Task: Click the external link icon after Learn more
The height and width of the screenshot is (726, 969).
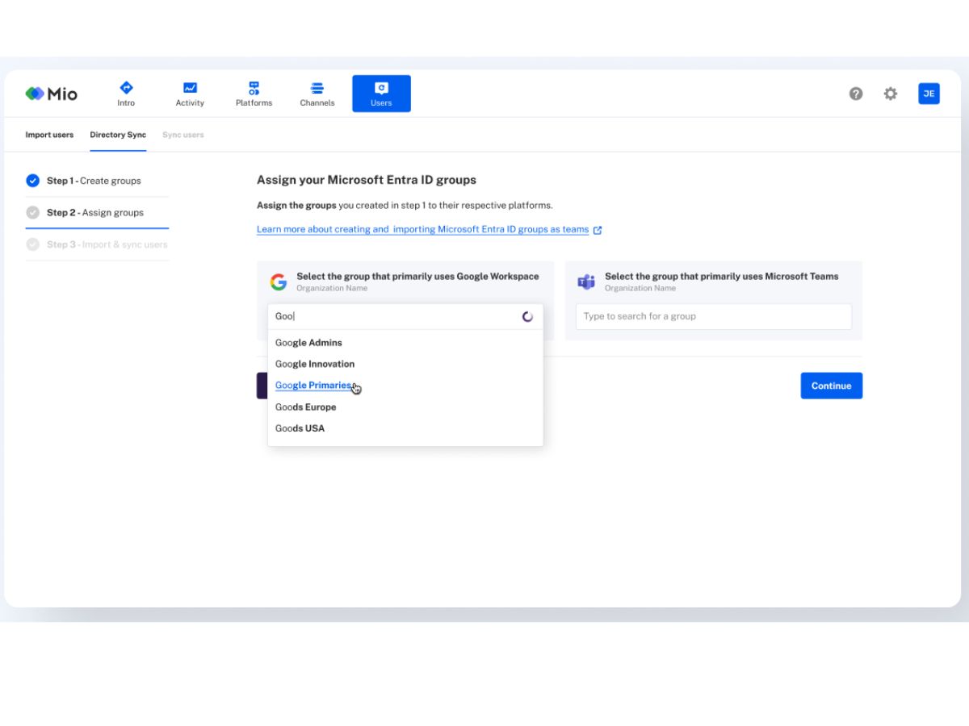Action: point(598,230)
